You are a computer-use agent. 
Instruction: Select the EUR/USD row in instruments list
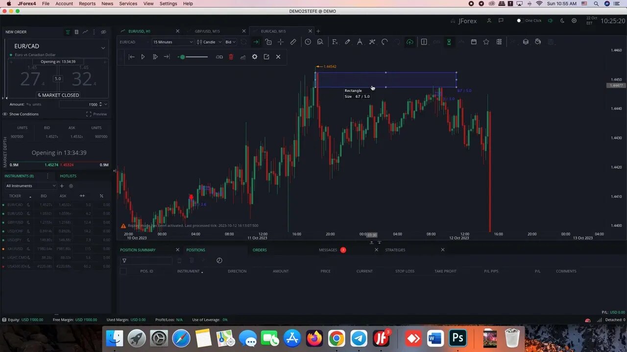pos(57,214)
